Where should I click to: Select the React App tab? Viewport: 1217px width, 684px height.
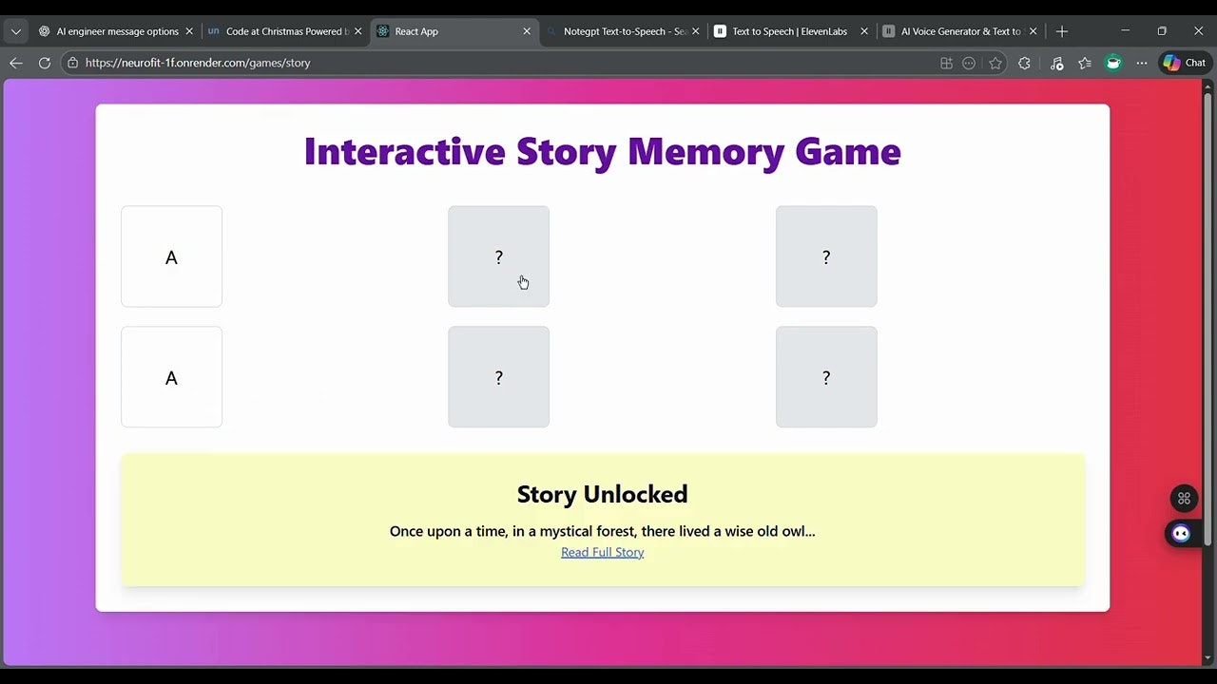point(454,31)
